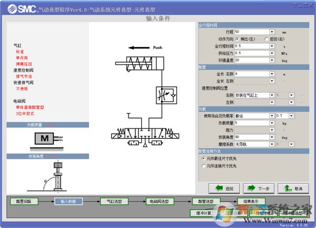Select the speed control valve symbol in circuit
316x228 pixels.
pos(166,95)
